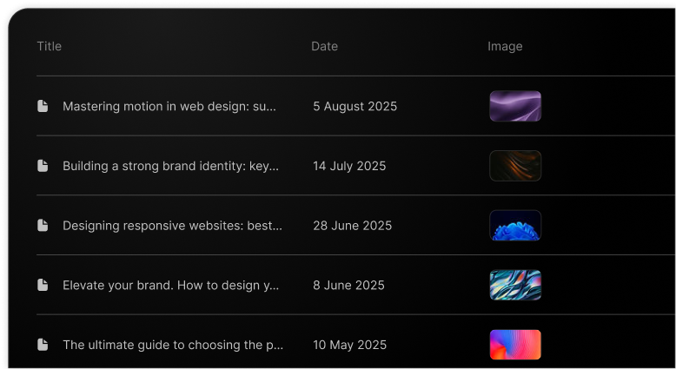Click the Image column header
Screen dimensions: 676x369
point(505,46)
